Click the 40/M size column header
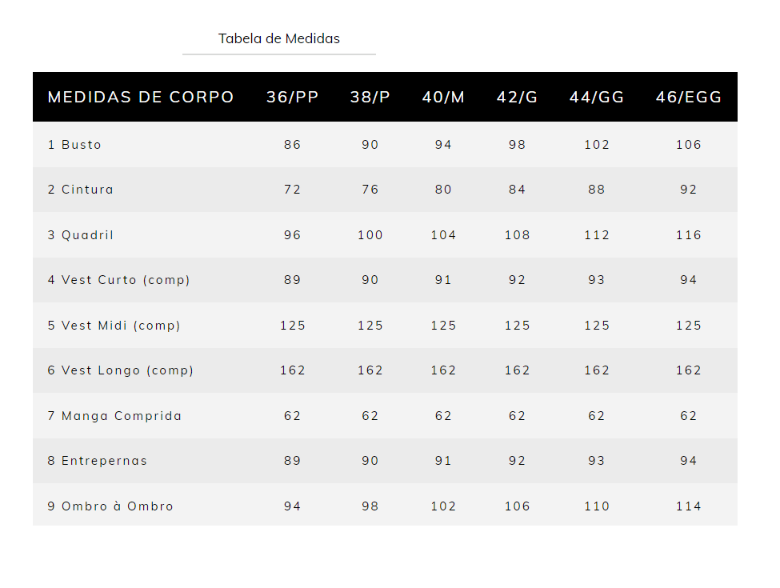The height and width of the screenshot is (588, 780). tap(443, 97)
